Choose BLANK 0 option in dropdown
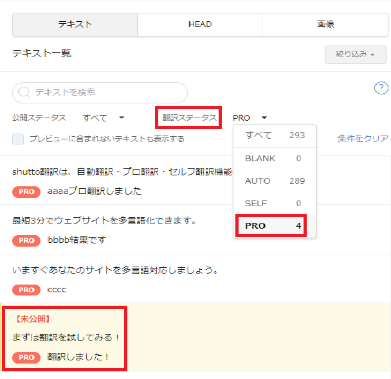Viewport: 391px width, 379px height. (x=275, y=159)
